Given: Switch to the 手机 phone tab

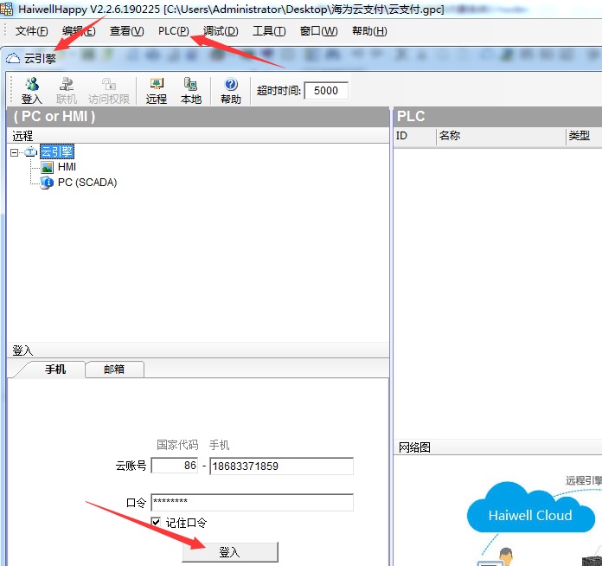Looking at the screenshot, I should [x=55, y=370].
